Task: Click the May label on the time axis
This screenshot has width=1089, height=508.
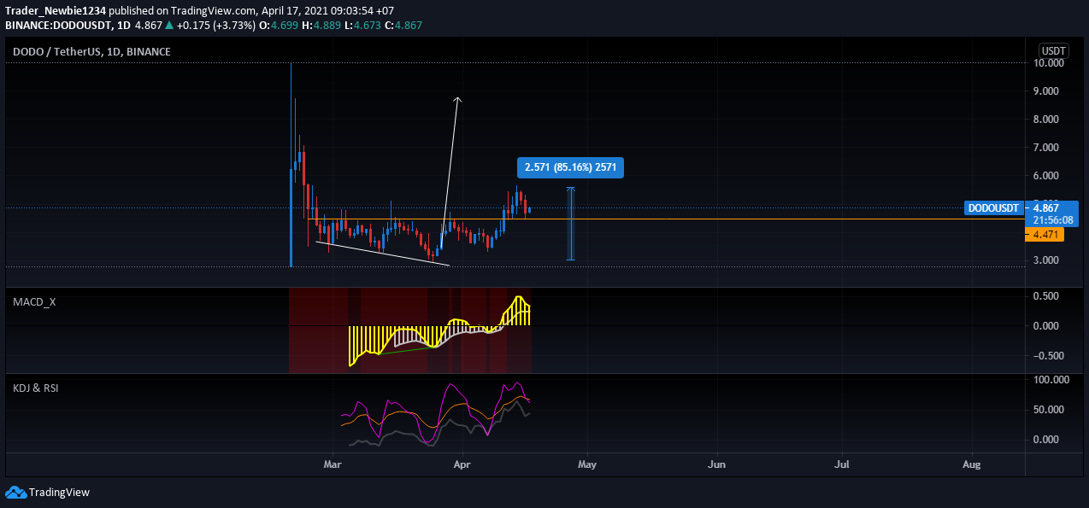Action: [x=586, y=465]
